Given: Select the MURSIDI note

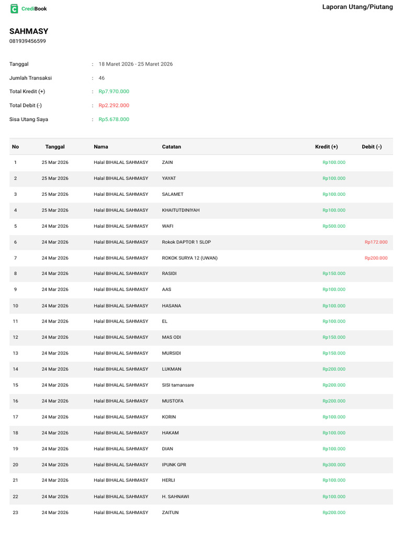Looking at the screenshot, I should pyautogui.click(x=171, y=353).
